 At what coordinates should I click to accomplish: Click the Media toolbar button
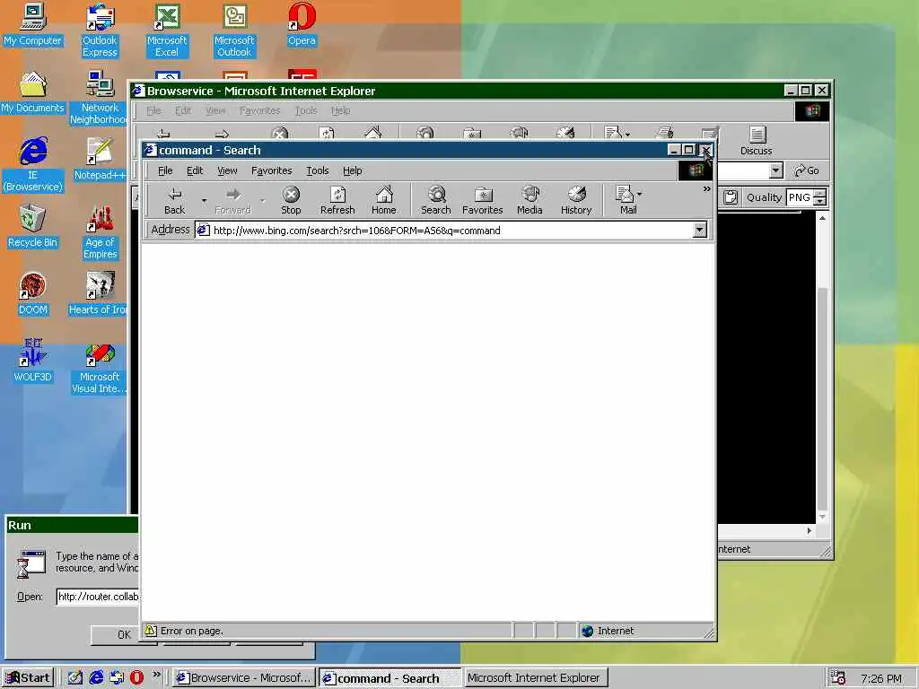[x=530, y=200]
